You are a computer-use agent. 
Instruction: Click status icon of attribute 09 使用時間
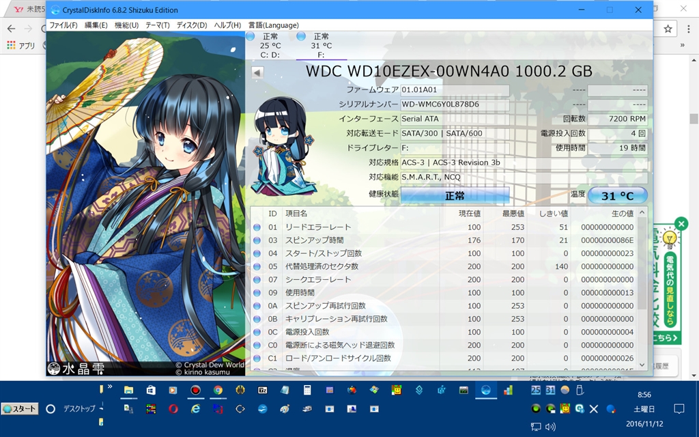click(257, 293)
